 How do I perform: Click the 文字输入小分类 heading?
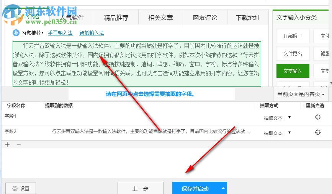click(x=296, y=18)
